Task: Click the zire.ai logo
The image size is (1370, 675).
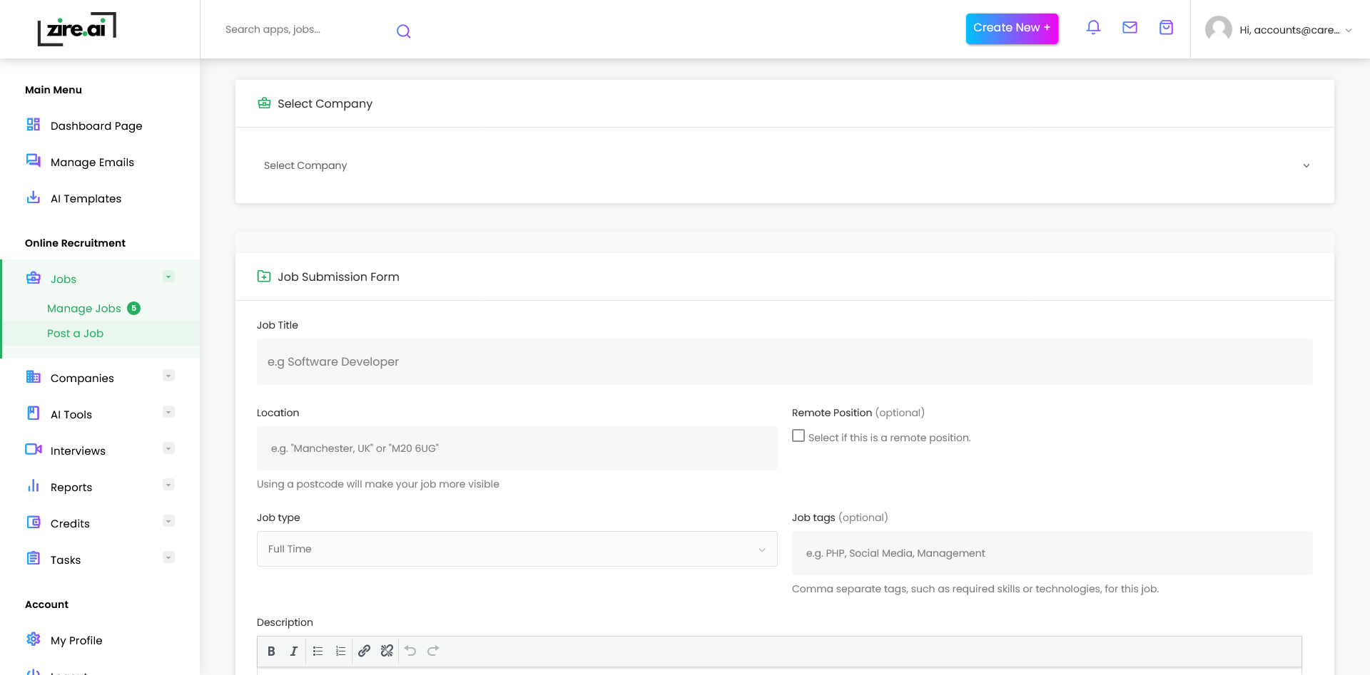Action: point(77,29)
